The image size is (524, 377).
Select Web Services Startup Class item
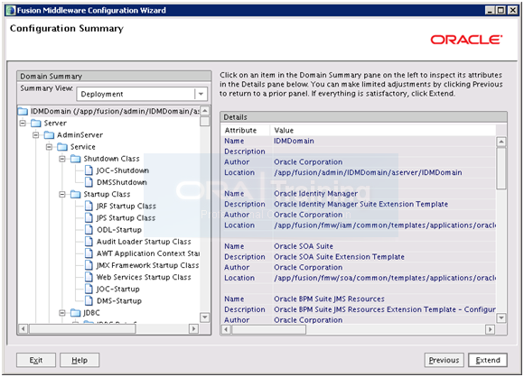[x=144, y=277]
